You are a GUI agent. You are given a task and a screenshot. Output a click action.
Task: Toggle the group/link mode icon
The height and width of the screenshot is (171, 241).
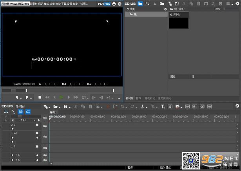pos(21,112)
